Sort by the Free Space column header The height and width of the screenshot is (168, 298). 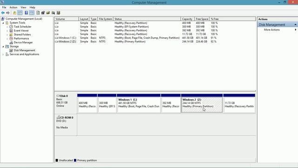tap(202, 19)
